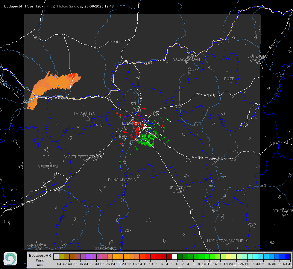The width and height of the screenshot is (293, 269).
Task: Click the MISKOLC city label
Action: 259,56
